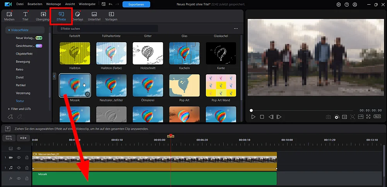Screen dimensions: 387x187
Task: Click the undo arrow in top bar
Action: pos(111,4)
